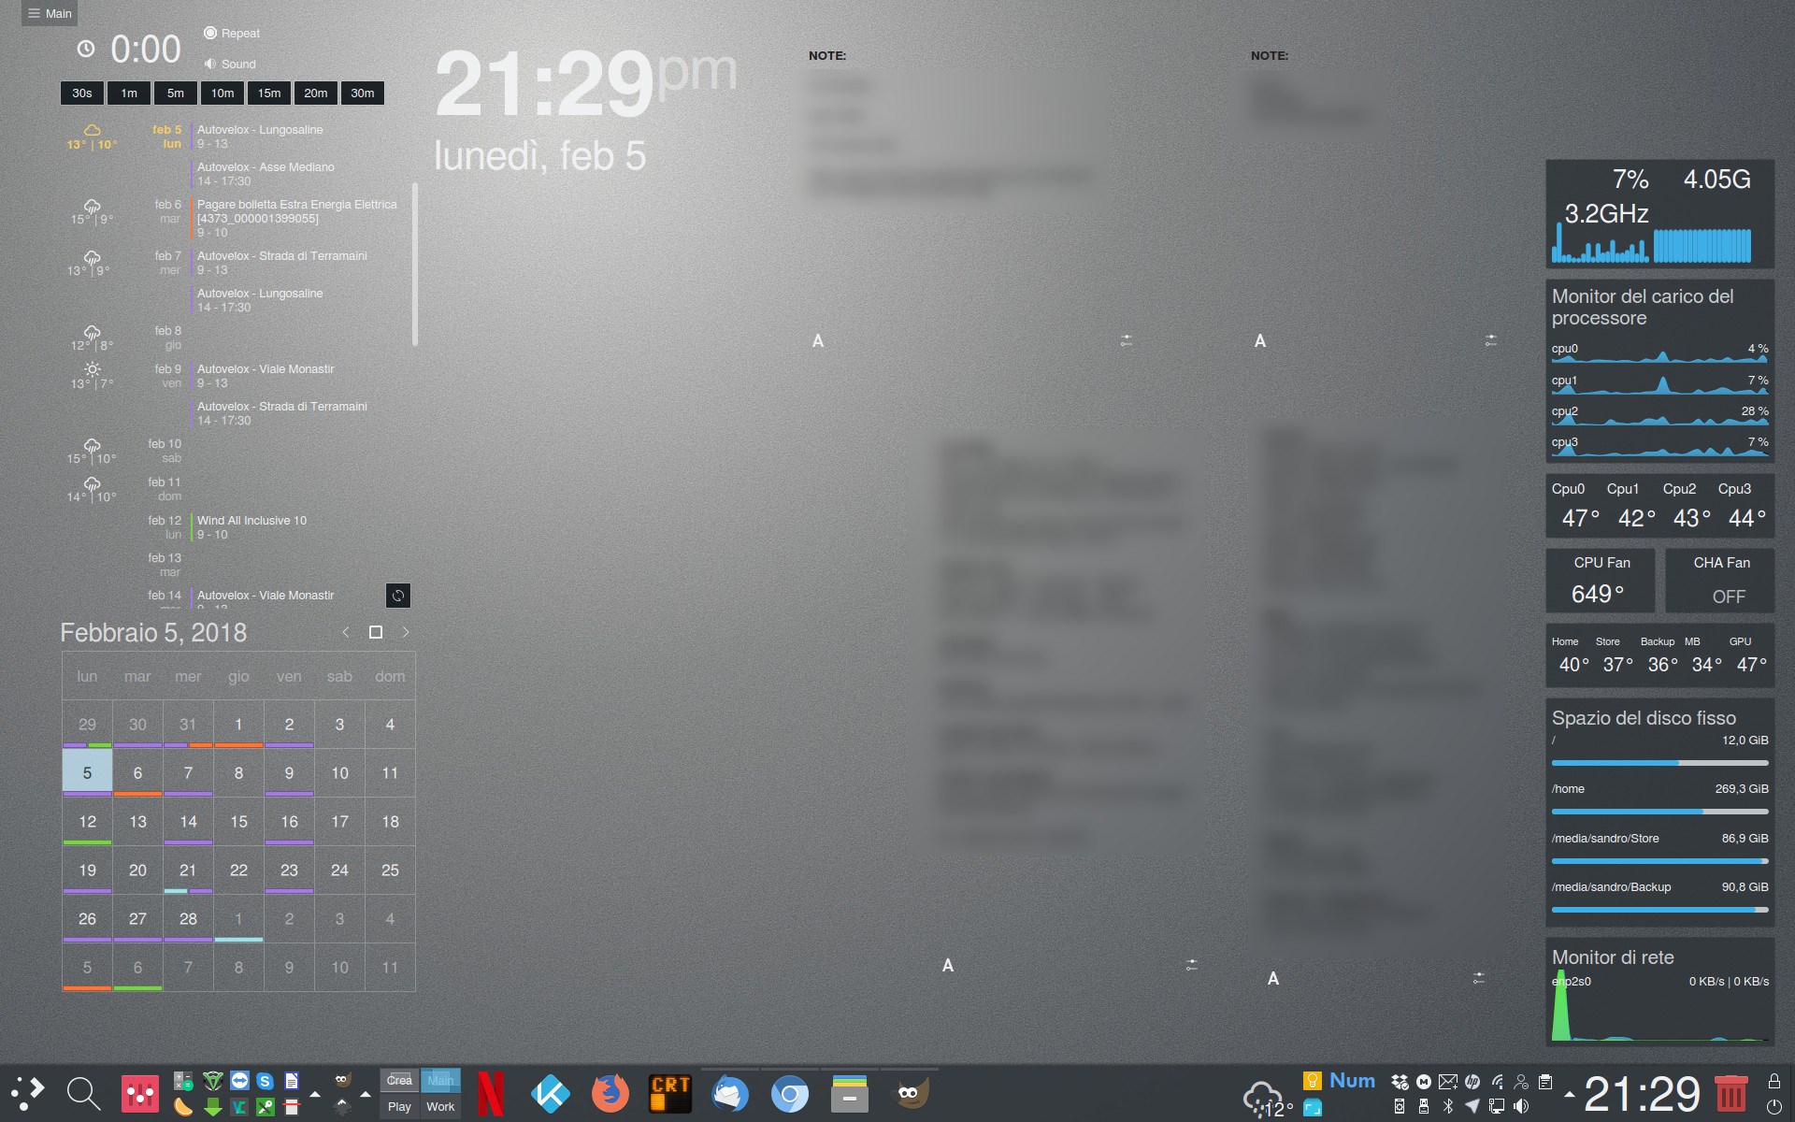Launch Netflix from the task bar
This screenshot has width=1795, height=1122.
491,1093
